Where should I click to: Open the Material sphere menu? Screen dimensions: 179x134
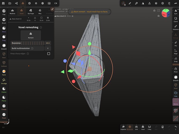[30, 3]
